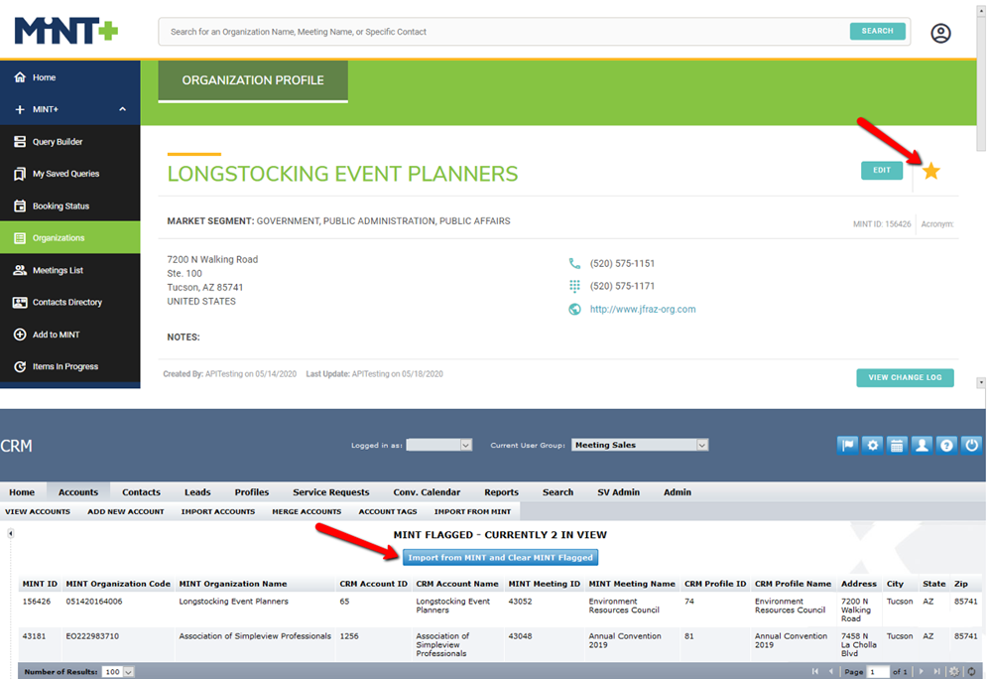
Task: Refresh the MINT Flagged grid
Action: (972, 671)
